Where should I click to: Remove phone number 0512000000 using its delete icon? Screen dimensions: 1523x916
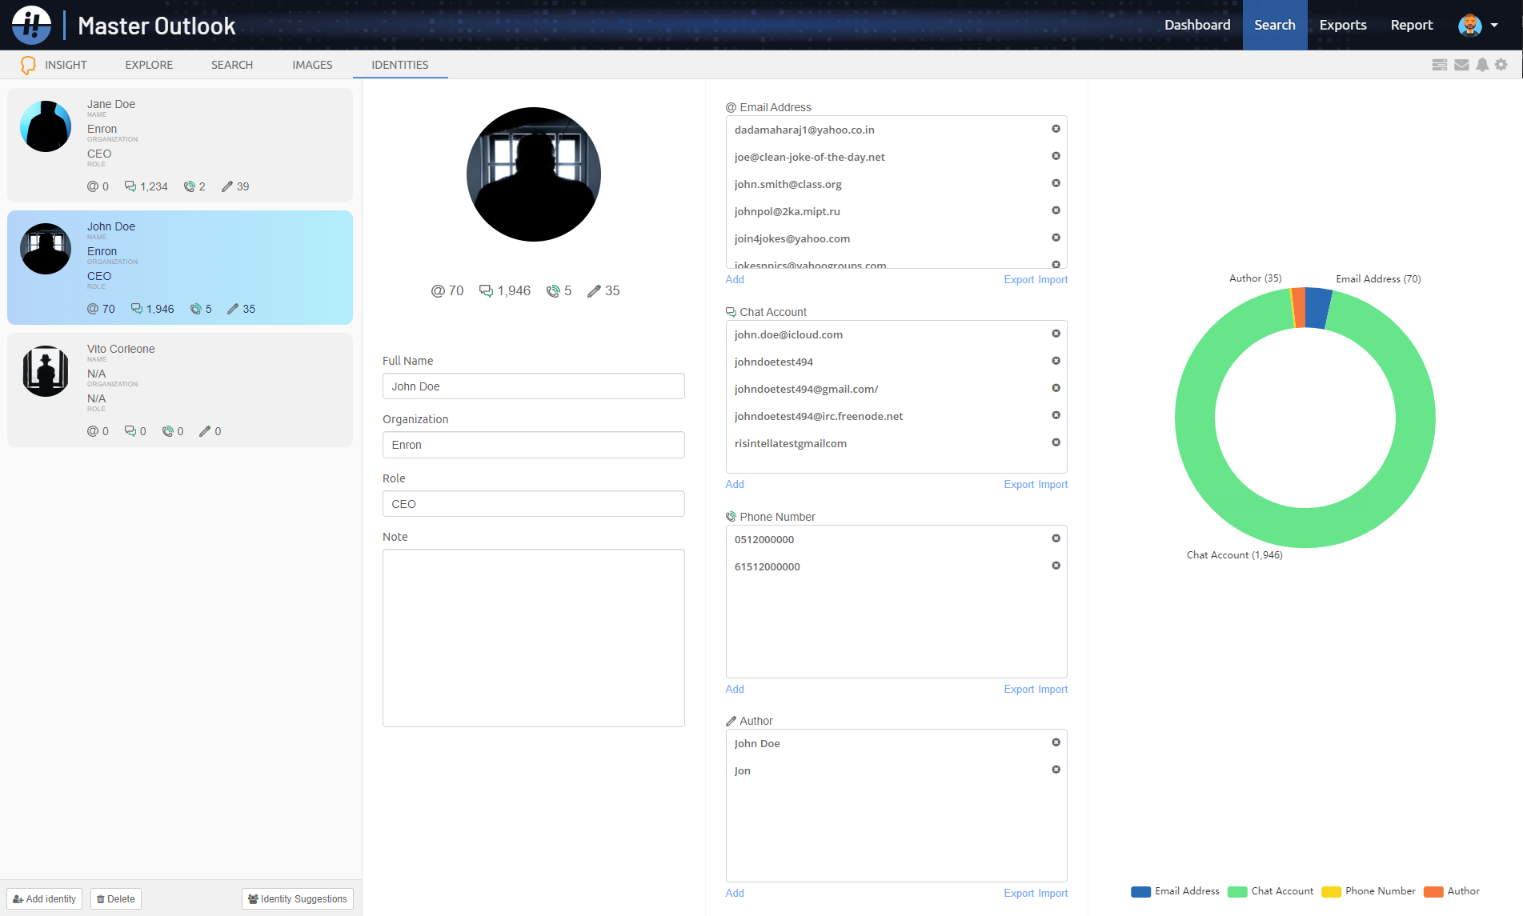tap(1056, 538)
